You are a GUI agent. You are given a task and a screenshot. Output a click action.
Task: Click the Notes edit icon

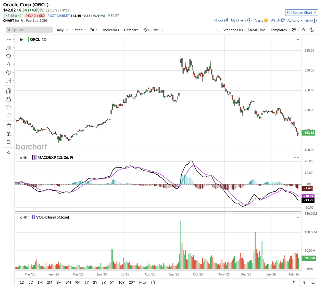(226, 20)
